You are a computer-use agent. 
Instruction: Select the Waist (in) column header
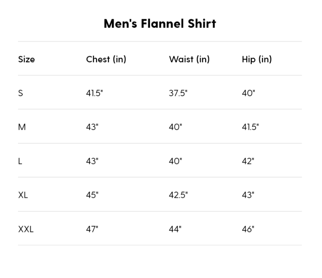click(x=189, y=60)
